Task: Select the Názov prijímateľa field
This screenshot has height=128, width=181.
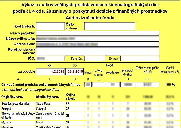Action: point(98,39)
